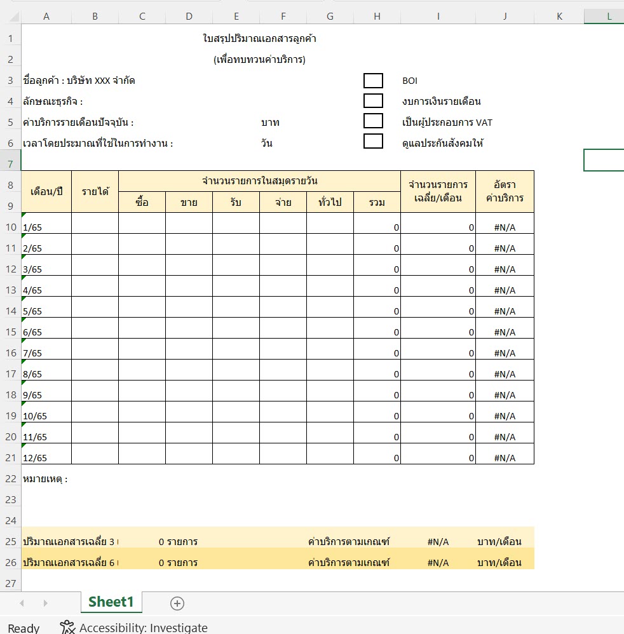The width and height of the screenshot is (624, 634).
Task: Click บาท/เดือน cell in row 26
Action: point(499,563)
